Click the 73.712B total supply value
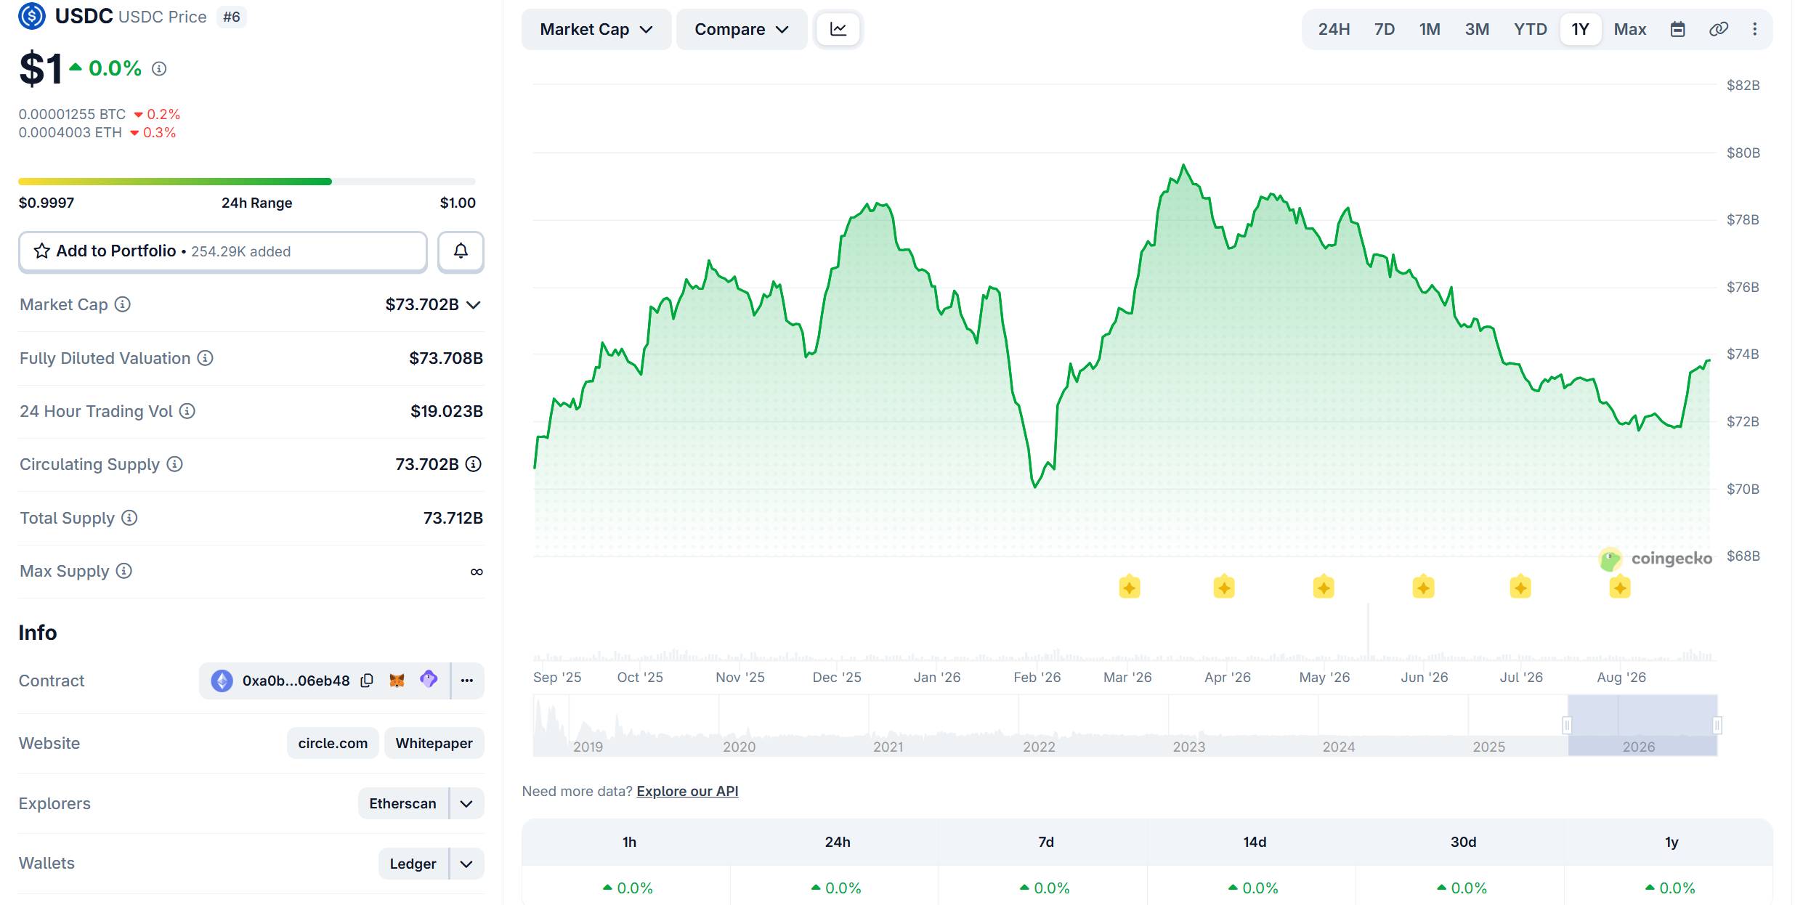Viewport: 1795px width, 905px height. pos(453,518)
